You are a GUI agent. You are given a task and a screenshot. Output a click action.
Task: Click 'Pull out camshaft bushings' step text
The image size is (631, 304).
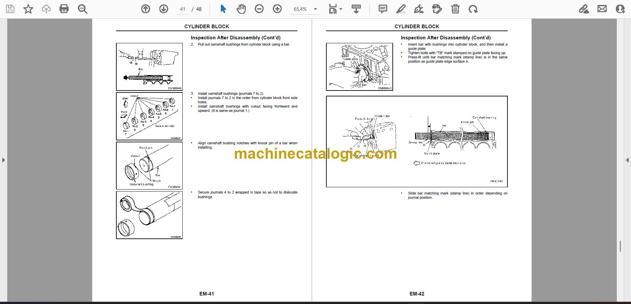pos(244,44)
